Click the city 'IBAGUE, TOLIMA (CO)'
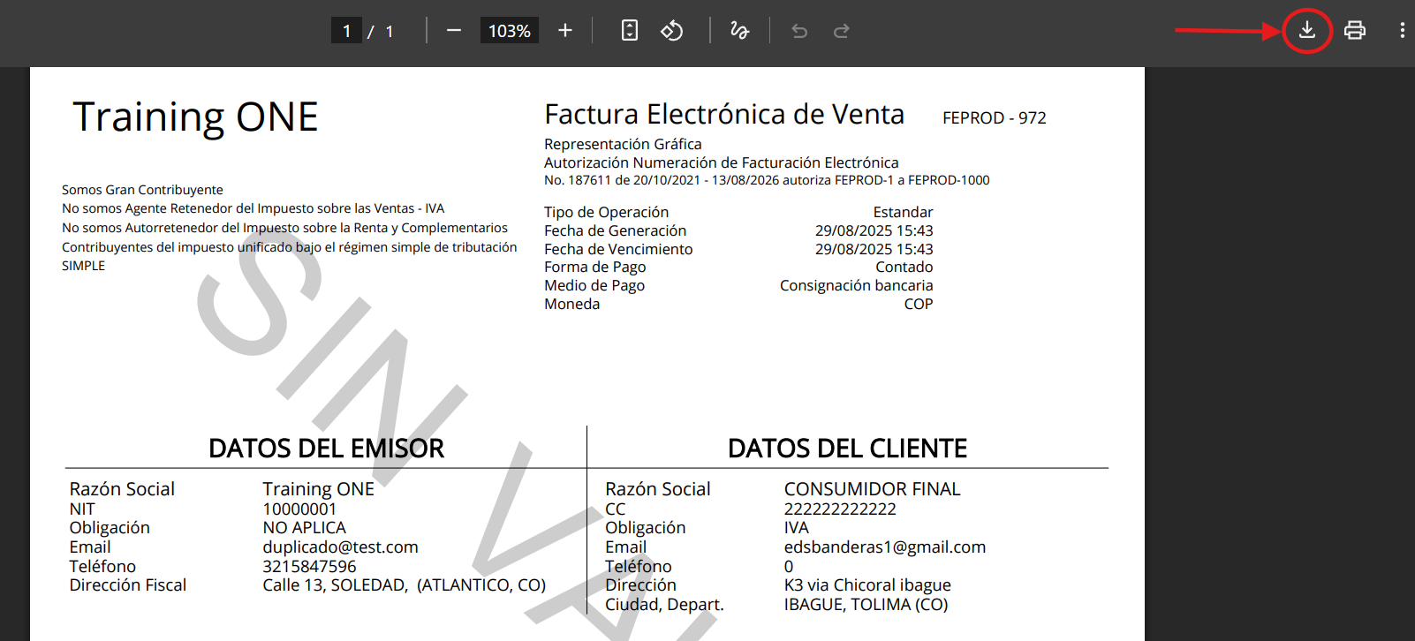Screen dimensions: 1415x641 [866, 605]
